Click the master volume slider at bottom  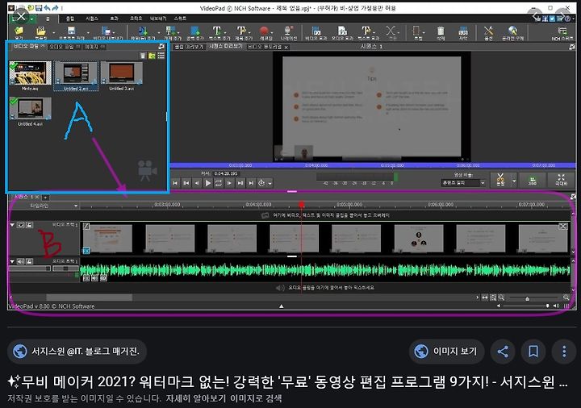point(525,306)
